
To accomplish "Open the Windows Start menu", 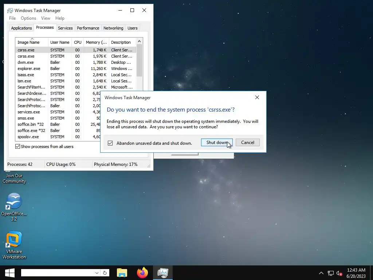I will (9, 273).
